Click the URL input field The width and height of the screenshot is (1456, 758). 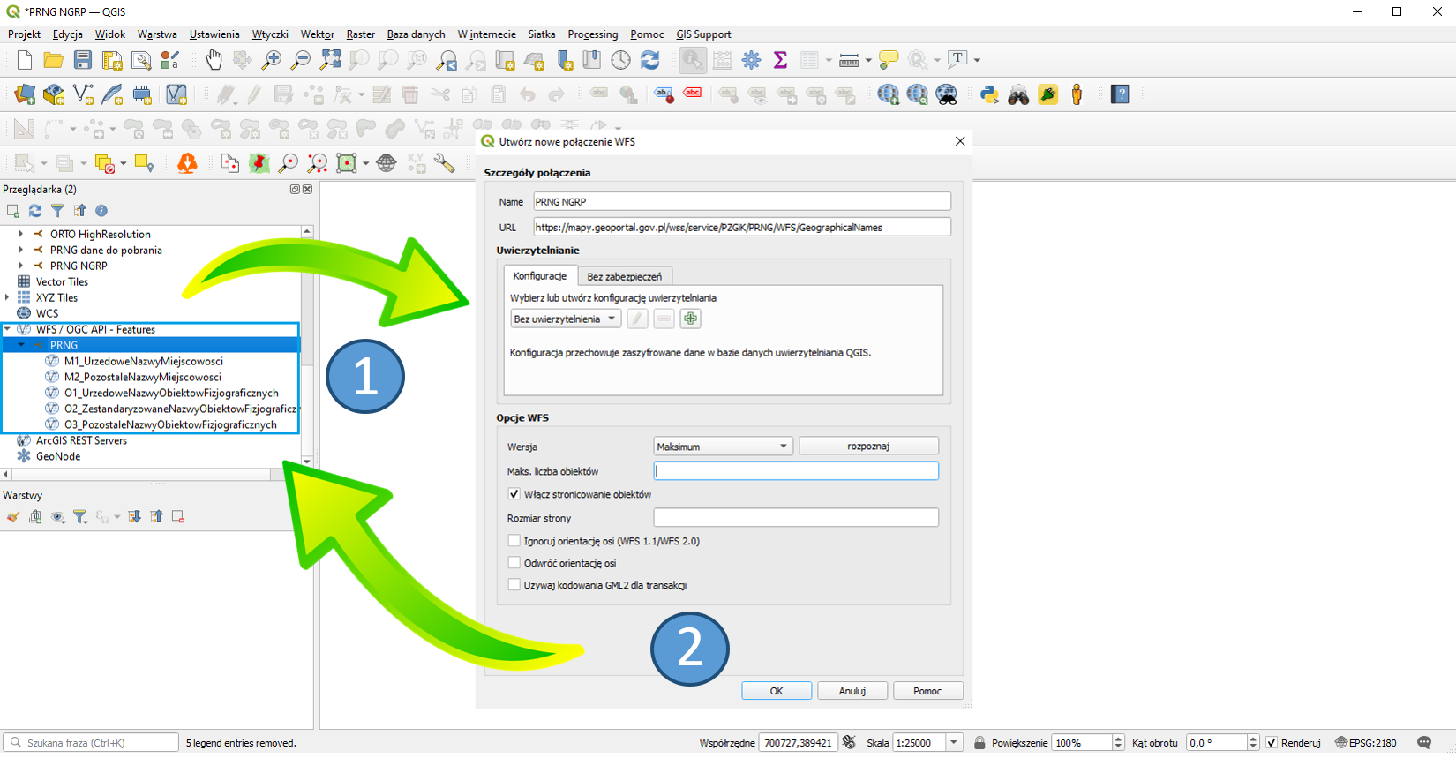click(x=742, y=227)
